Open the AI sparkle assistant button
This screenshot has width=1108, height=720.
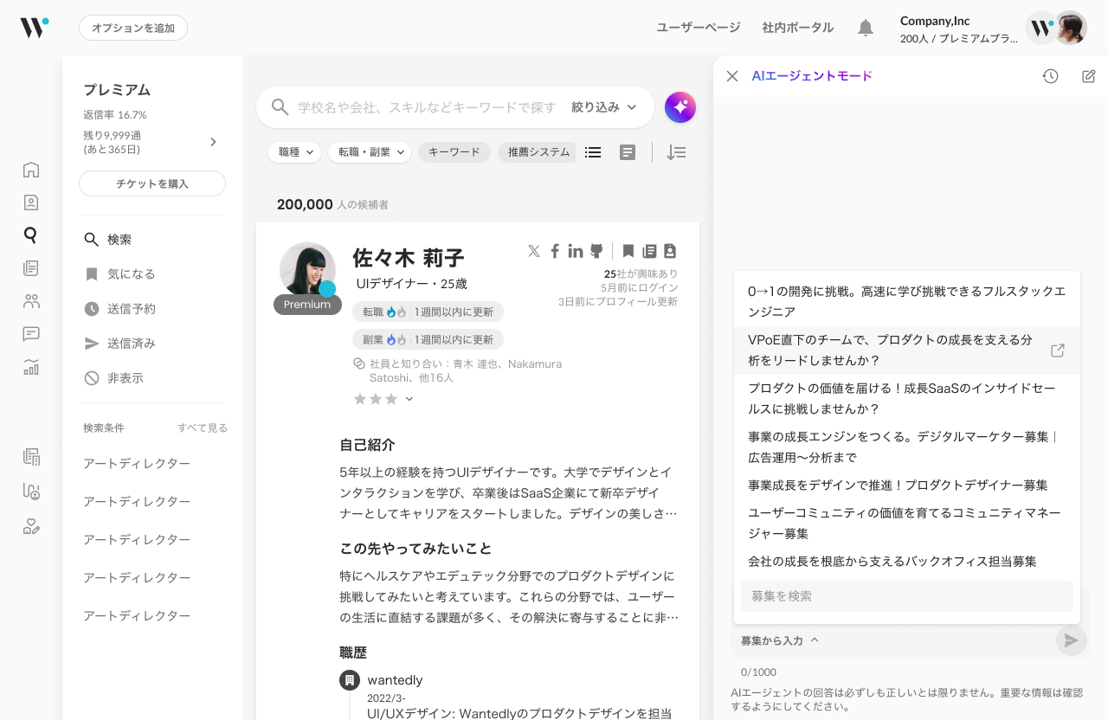[x=680, y=107]
